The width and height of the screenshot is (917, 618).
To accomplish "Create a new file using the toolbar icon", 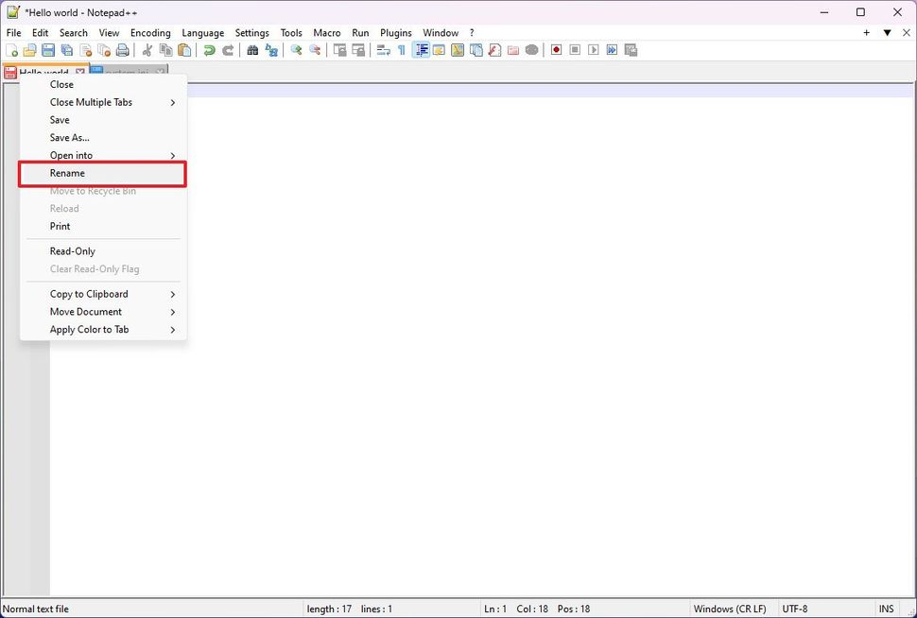I will pyautogui.click(x=13, y=50).
